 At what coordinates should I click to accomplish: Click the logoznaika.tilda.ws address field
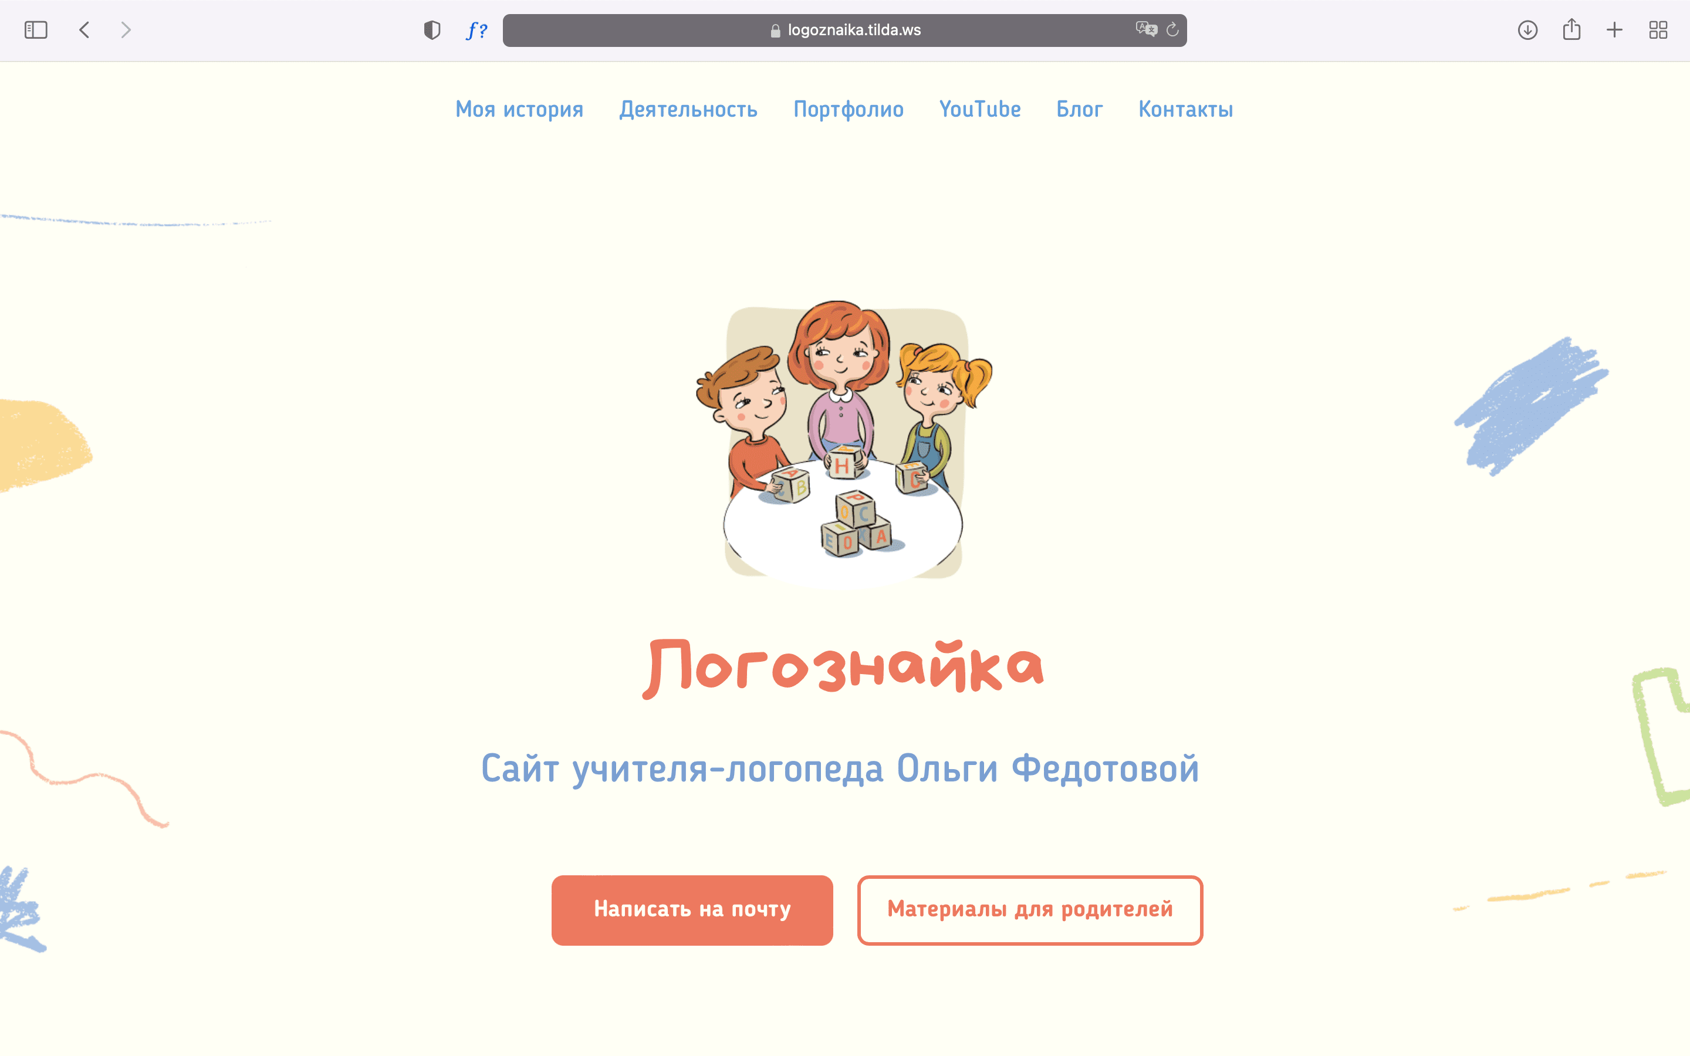pos(844,30)
